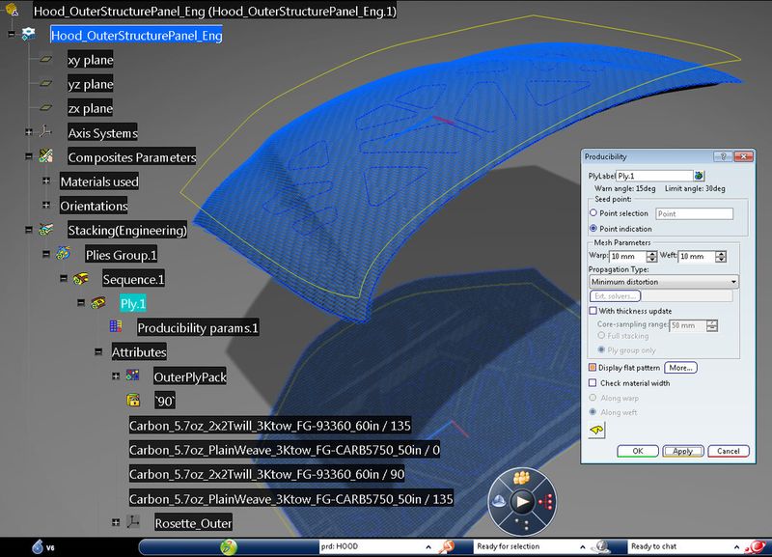Click the yellow seed arrow icon in Producibility dialog

[597, 429]
